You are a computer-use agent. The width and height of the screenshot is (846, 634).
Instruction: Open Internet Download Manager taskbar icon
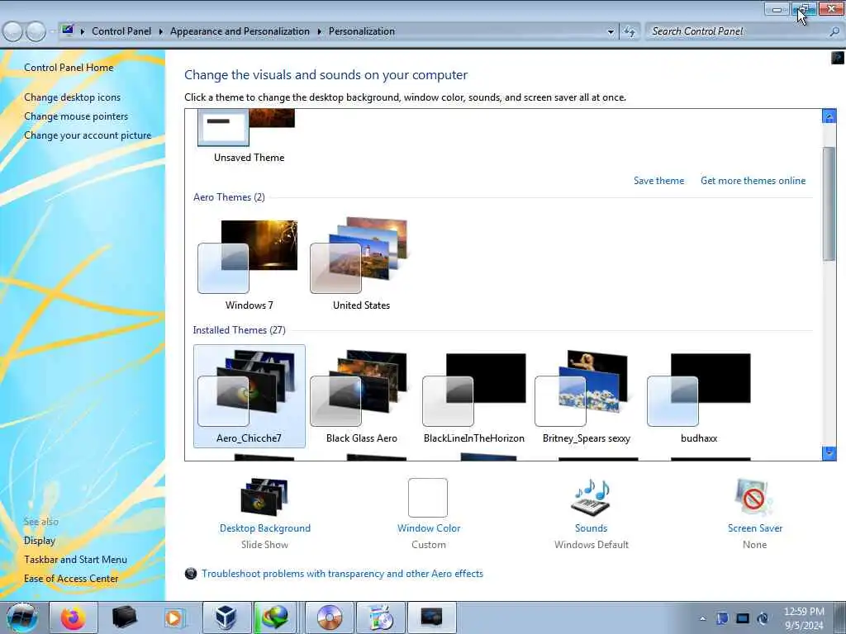pos(276,617)
